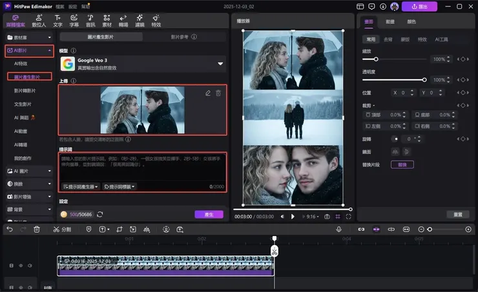478x292 pixels.
Task: Open the 文字 text tool
Action: 57,21
